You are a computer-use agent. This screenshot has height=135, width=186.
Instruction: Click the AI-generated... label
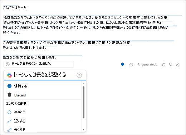pos(147,65)
